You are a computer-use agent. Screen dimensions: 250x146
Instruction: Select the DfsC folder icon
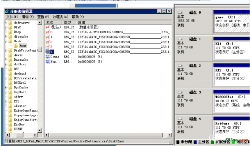click(x=11, y=27)
